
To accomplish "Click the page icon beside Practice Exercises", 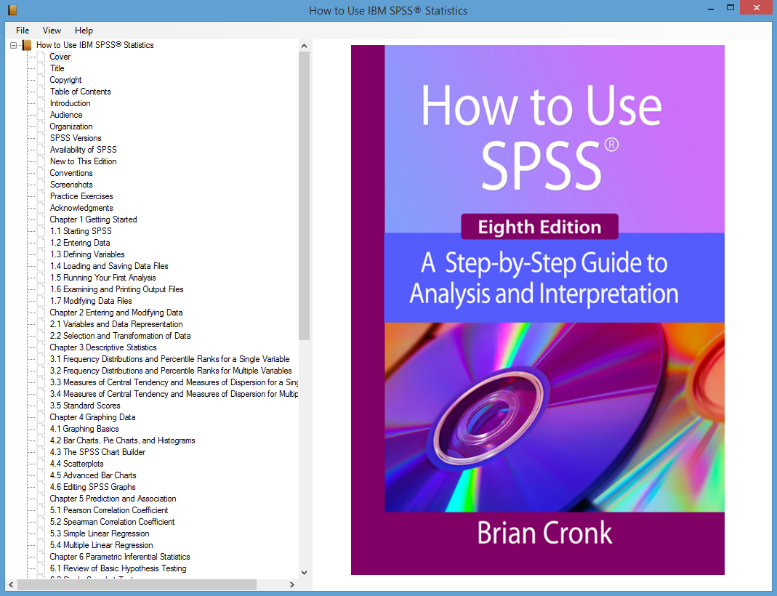I will [x=41, y=196].
